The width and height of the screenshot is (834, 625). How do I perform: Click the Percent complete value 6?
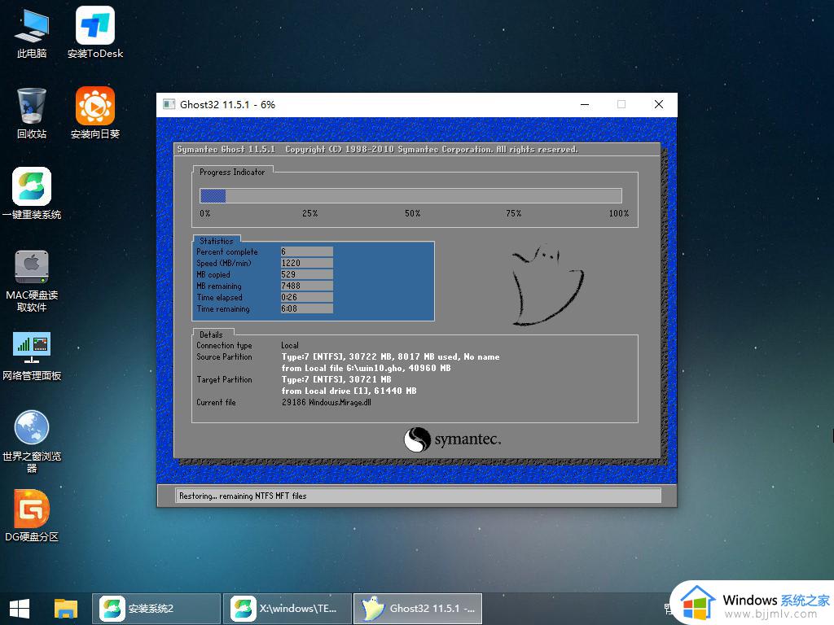coord(307,251)
